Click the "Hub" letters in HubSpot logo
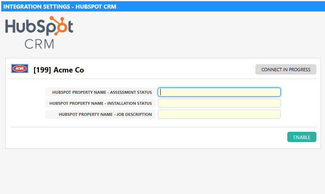Image resolution: width=325 pixels, height=194 pixels. [x=17, y=27]
